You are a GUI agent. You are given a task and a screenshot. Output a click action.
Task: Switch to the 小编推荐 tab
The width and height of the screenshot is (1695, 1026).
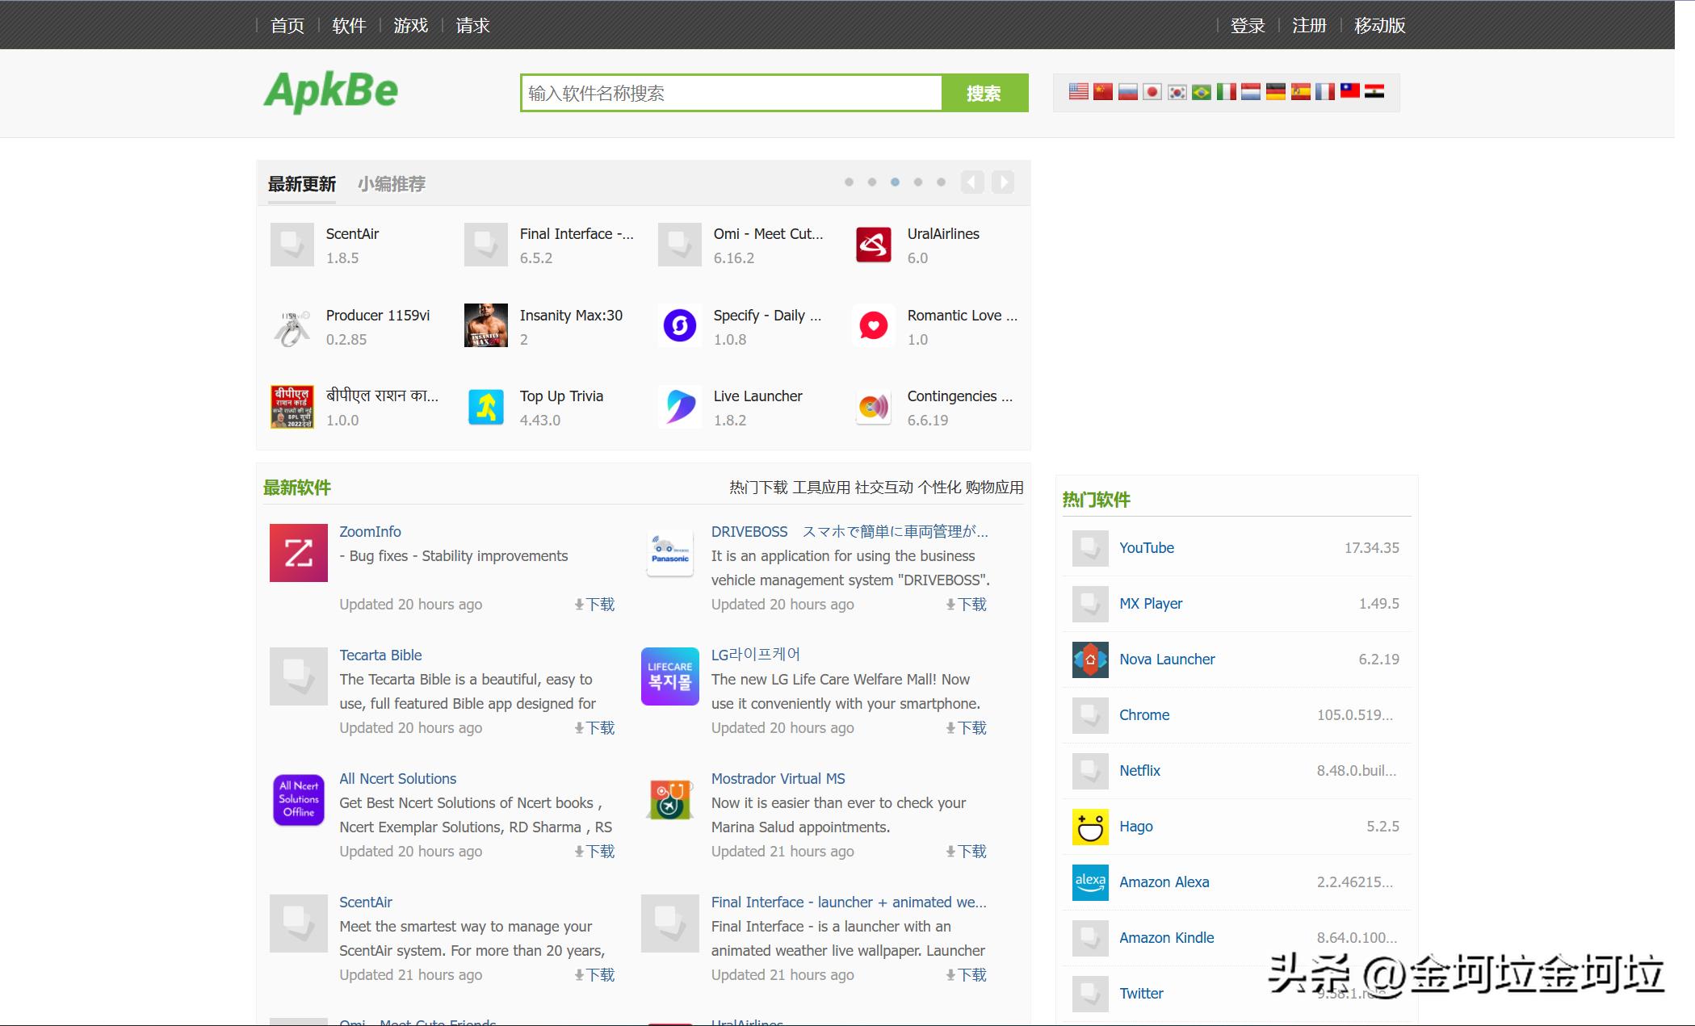point(391,184)
